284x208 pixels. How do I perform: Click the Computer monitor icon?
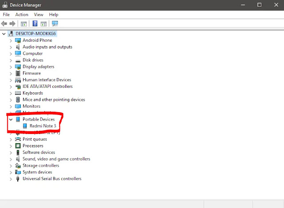click(18, 54)
